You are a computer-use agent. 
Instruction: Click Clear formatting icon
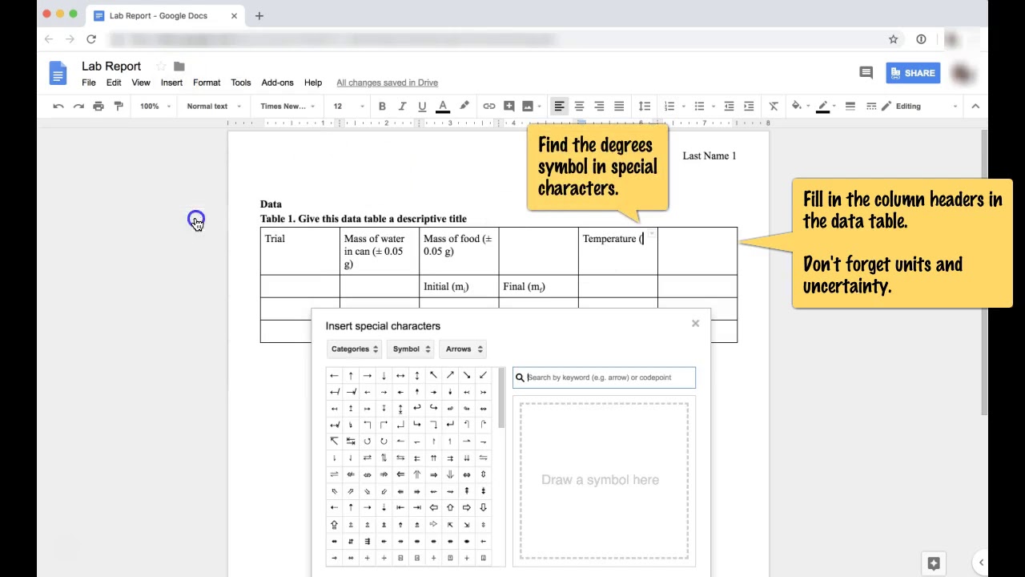(x=774, y=106)
